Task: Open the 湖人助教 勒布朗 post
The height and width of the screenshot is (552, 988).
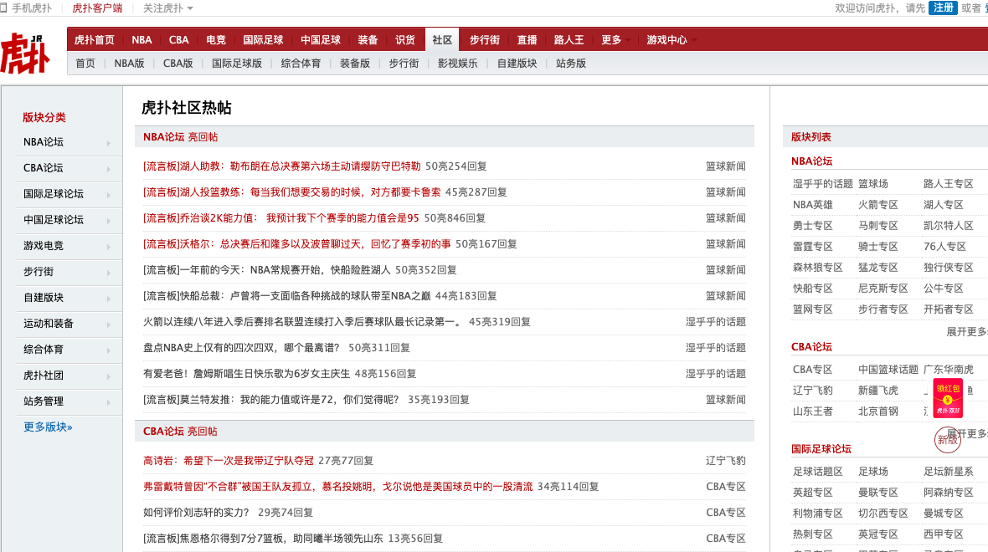Action: tap(281, 166)
